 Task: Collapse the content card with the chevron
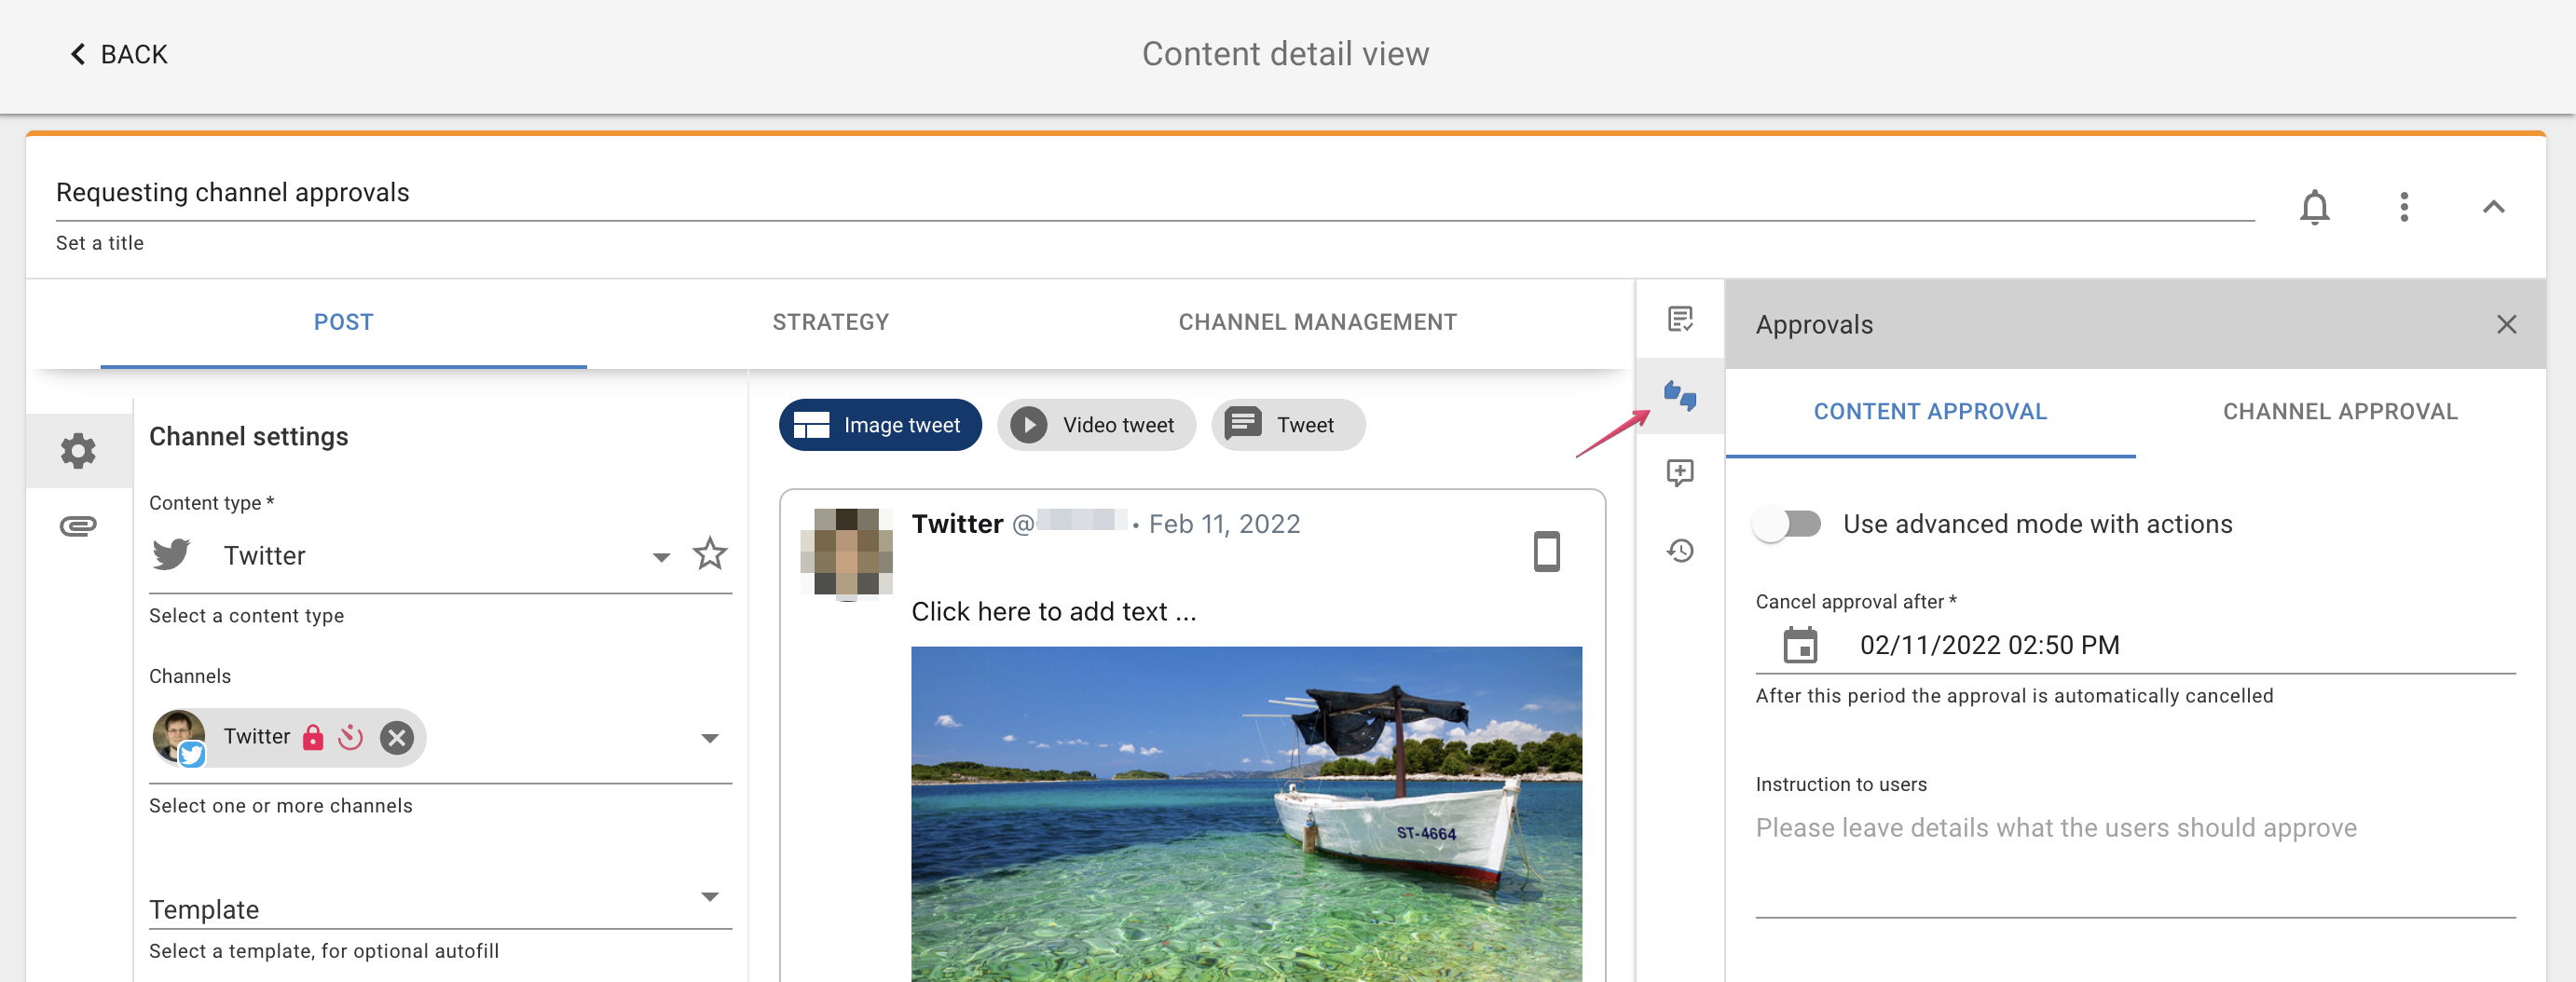2495,207
